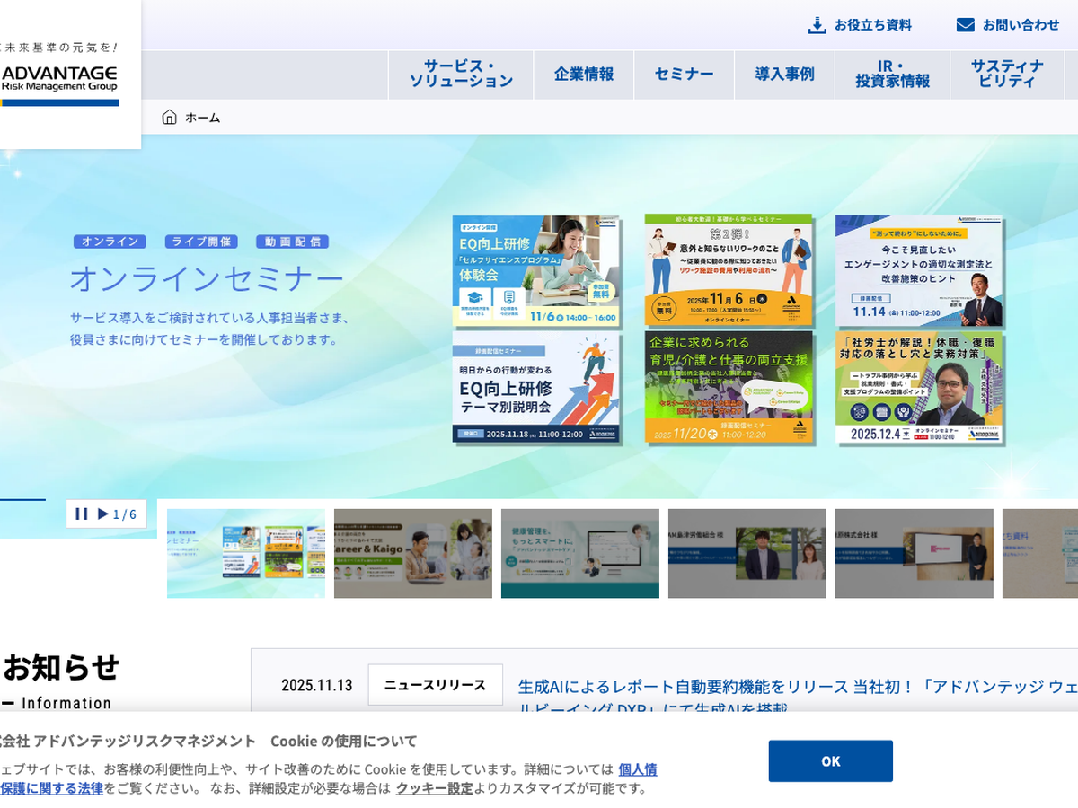The height and width of the screenshot is (808, 1078).
Task: Select the 健康管理をもっとスマートに slide thumbnail
Action: [580, 554]
